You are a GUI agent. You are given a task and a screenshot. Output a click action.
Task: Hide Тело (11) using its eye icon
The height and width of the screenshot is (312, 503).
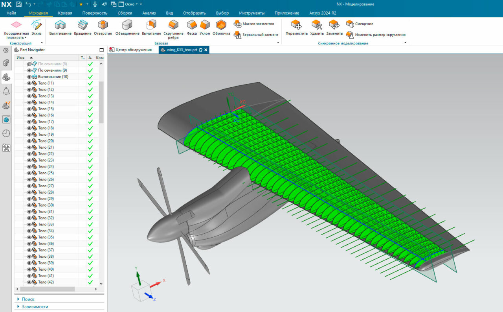[29, 83]
